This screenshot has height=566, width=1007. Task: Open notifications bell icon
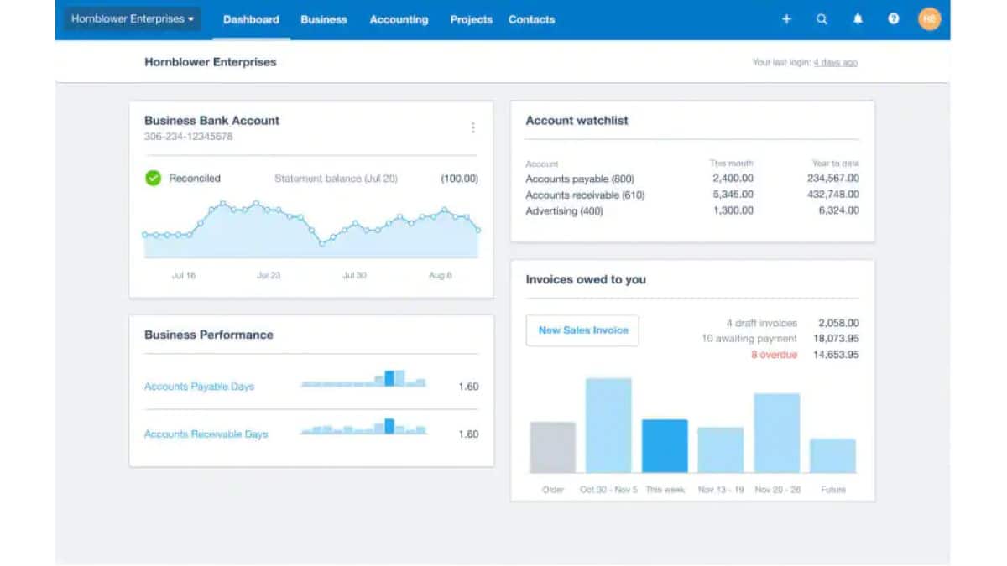(858, 19)
